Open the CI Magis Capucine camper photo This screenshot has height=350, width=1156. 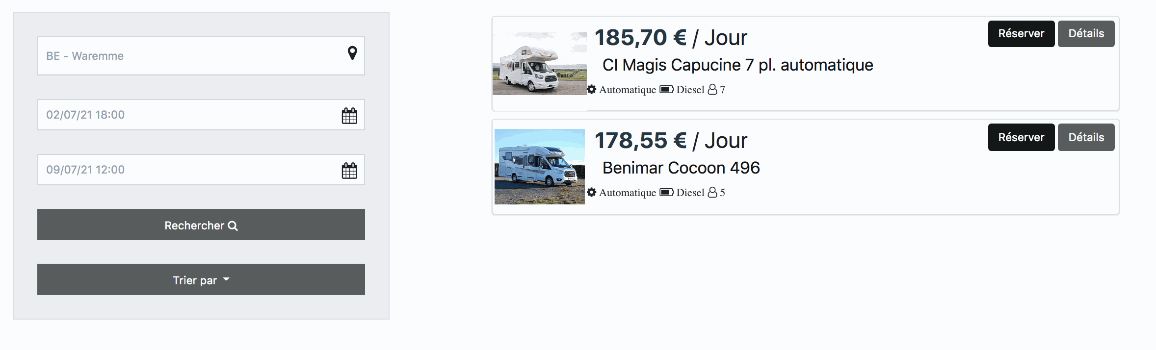coord(540,64)
